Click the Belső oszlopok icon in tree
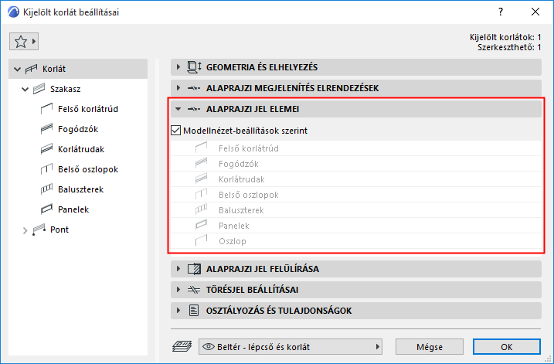The image size is (554, 364). [46, 169]
